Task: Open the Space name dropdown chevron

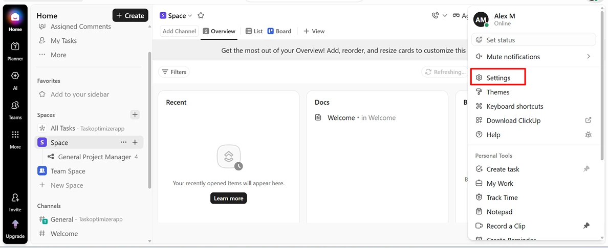Action: [x=190, y=16]
